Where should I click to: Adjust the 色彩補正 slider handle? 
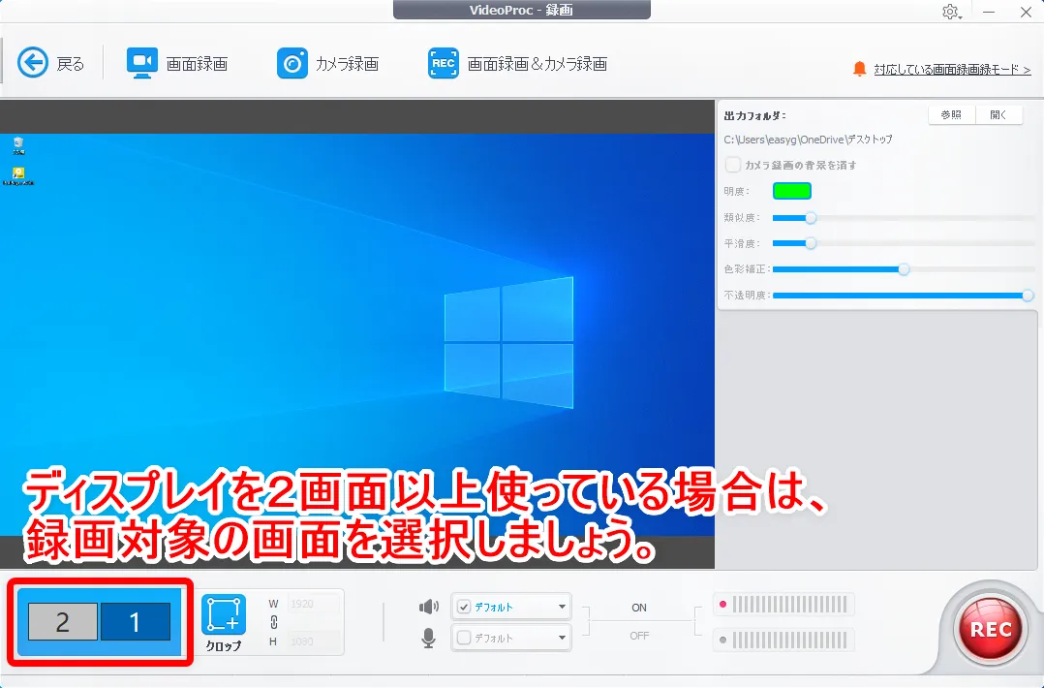coord(904,269)
